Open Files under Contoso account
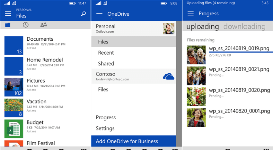 tap(103, 90)
